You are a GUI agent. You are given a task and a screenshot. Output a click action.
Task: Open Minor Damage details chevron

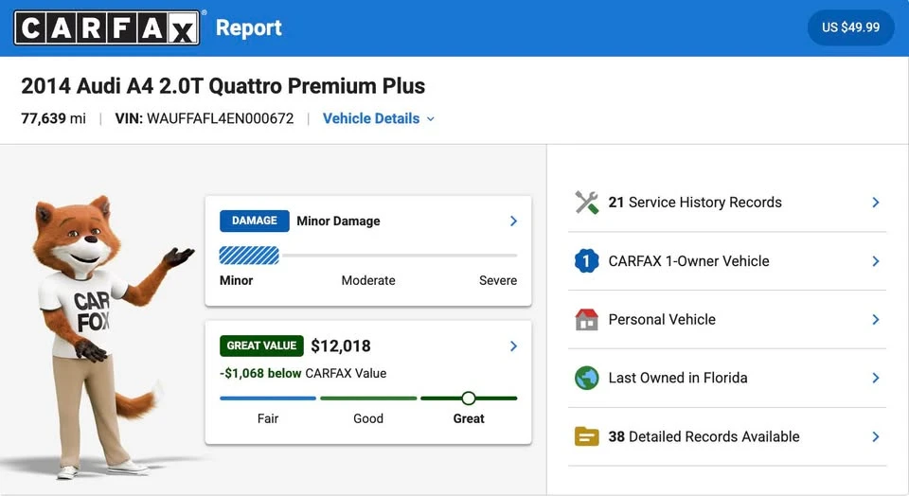click(x=513, y=221)
